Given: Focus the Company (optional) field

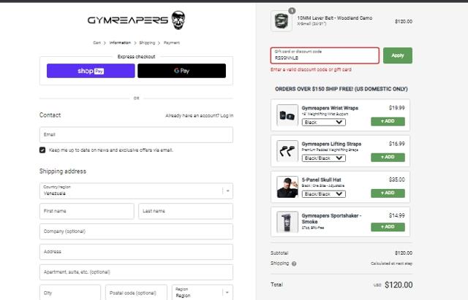Looking at the screenshot, I should point(136,231).
